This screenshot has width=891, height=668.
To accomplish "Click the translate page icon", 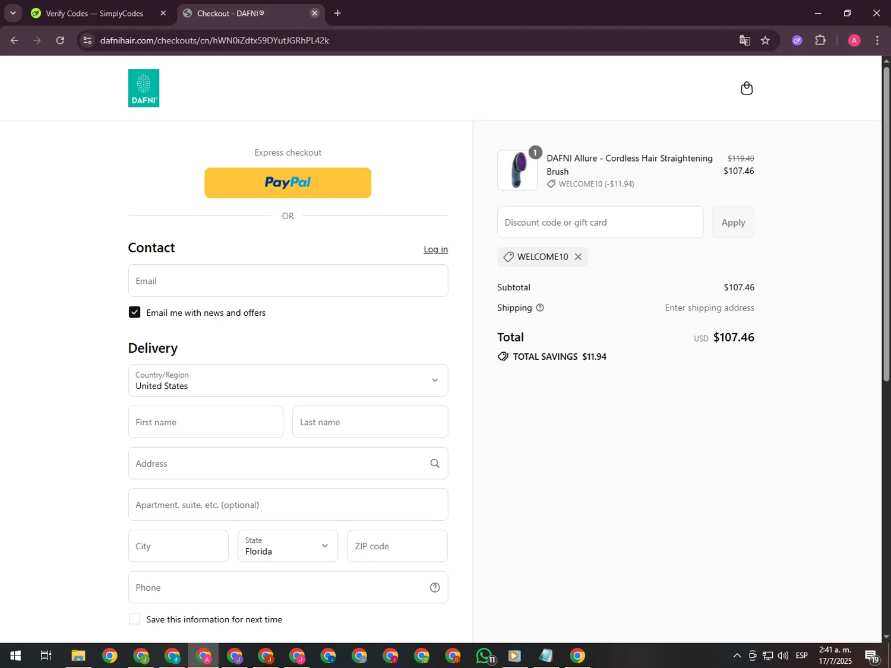I will 744,40.
